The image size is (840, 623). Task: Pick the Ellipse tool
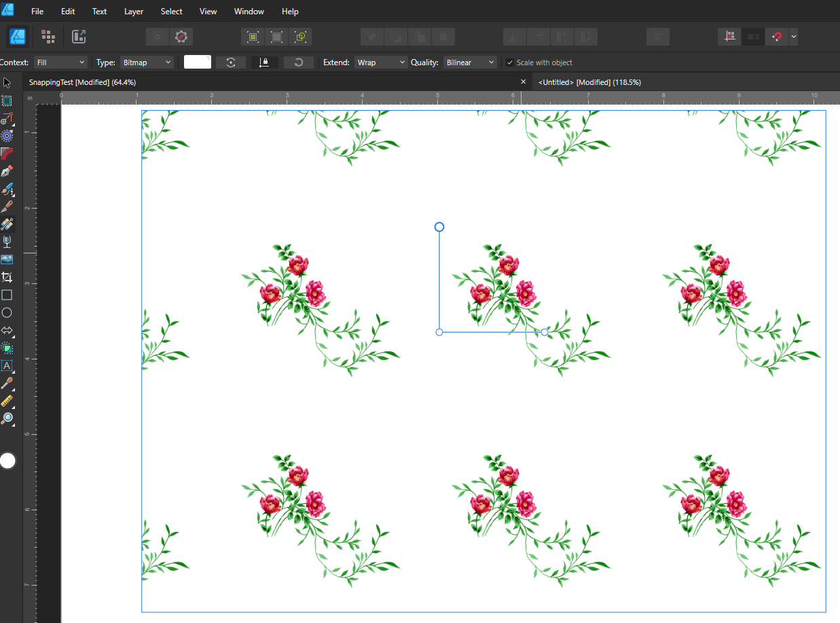click(x=8, y=312)
